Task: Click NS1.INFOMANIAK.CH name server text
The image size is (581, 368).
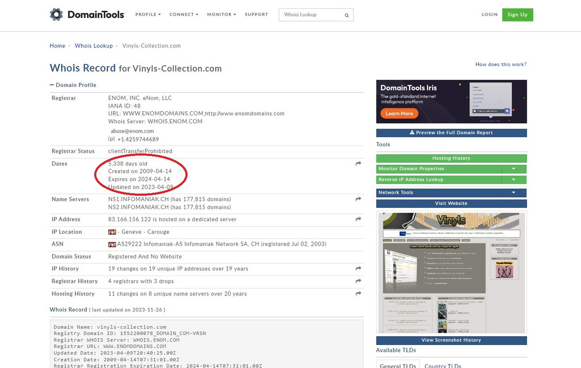Action: [139, 199]
